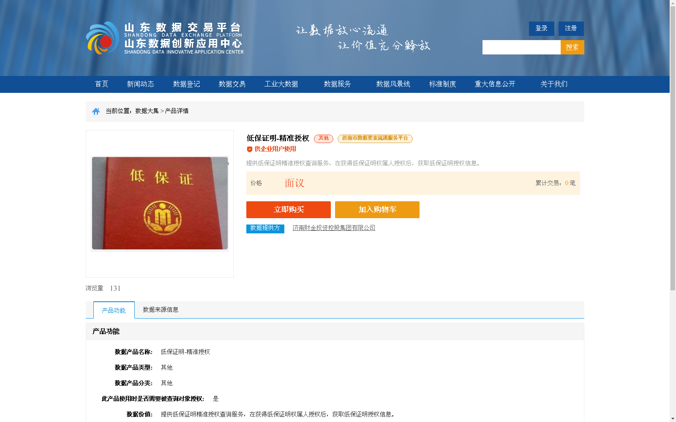
Task: Open the 数据交易 navigation item
Action: 232,84
